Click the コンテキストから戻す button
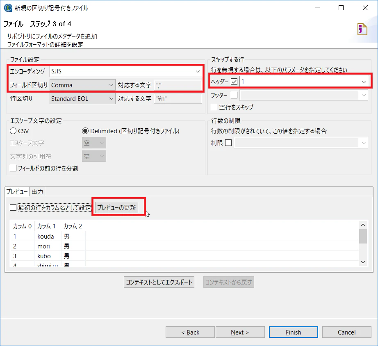378x346 pixels. coord(228,282)
